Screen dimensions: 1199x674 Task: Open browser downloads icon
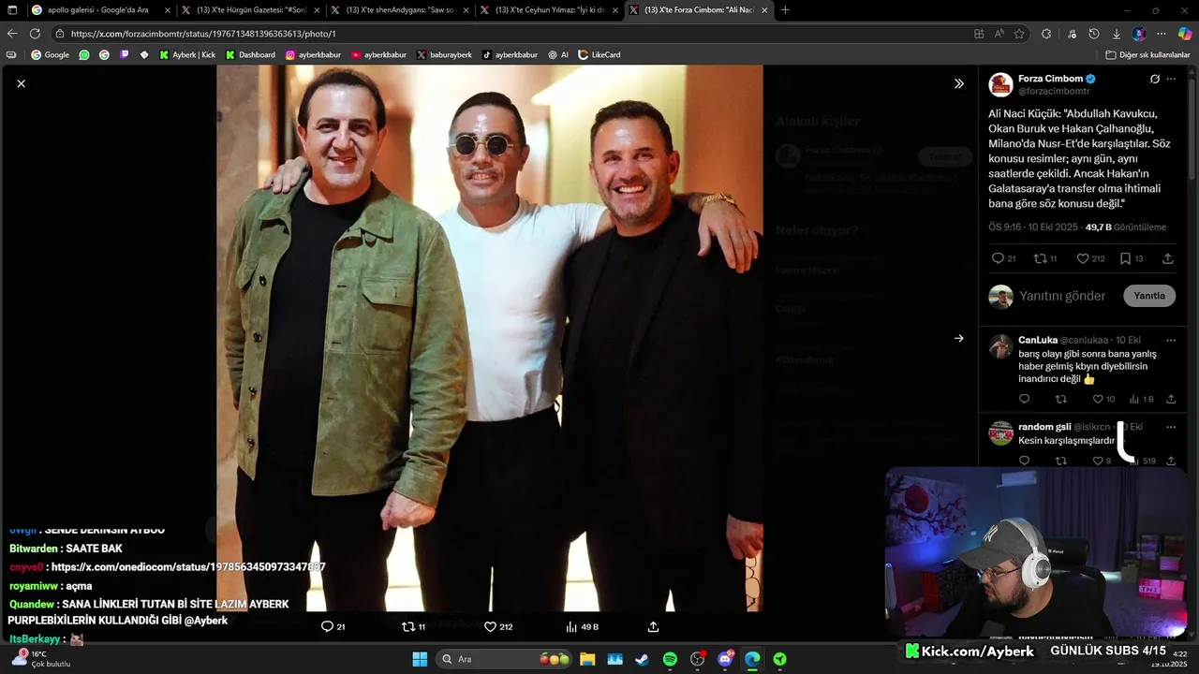(1116, 34)
